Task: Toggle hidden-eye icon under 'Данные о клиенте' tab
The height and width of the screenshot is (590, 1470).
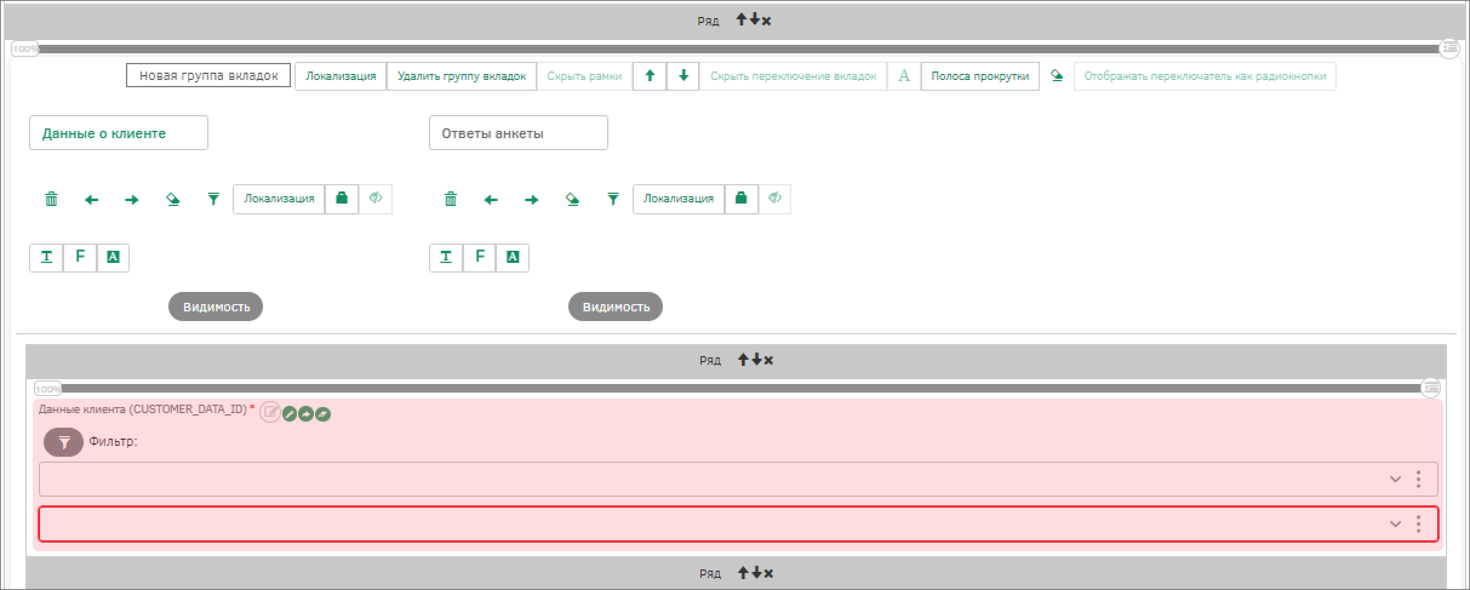Action: (x=375, y=199)
